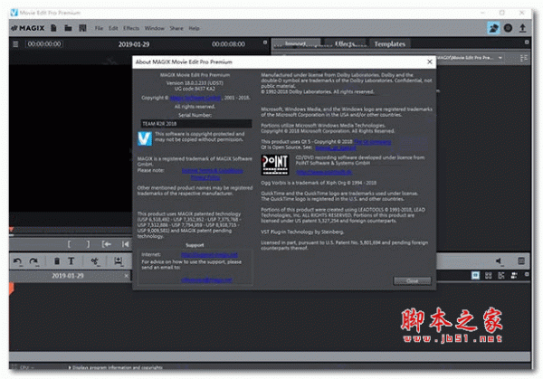Click the scissors cut tool
Viewport: 543px width, 379px height.
click(94, 261)
